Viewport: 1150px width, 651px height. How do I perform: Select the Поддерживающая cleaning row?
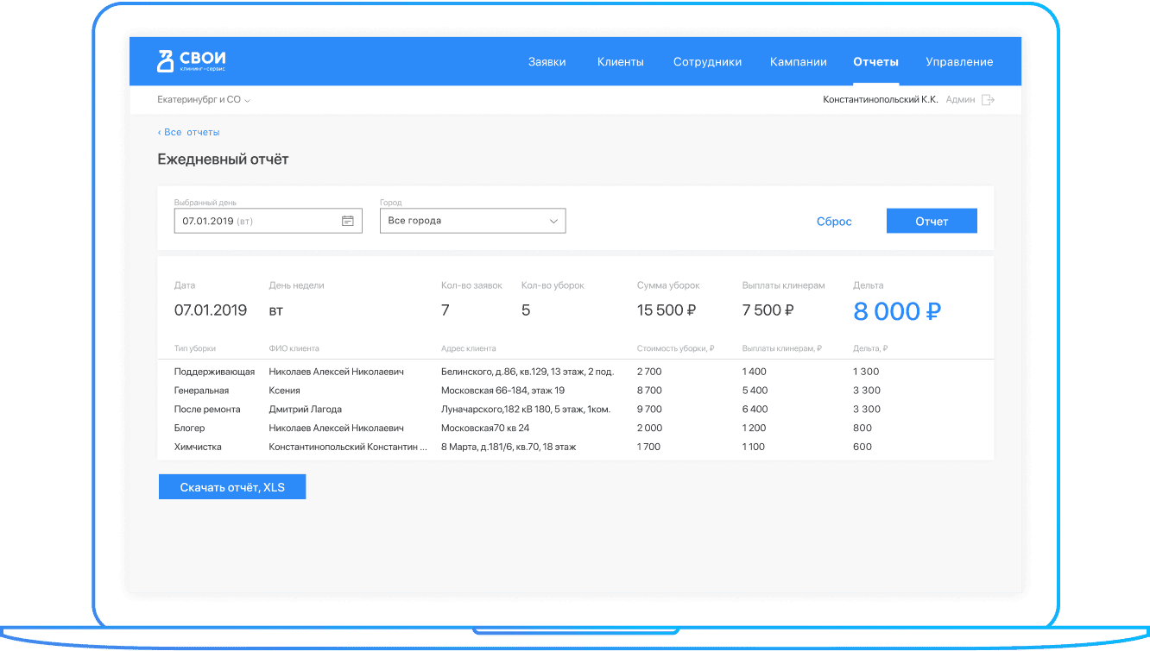click(x=214, y=372)
